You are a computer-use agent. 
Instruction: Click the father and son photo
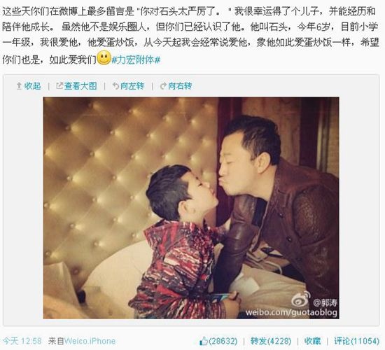point(191,208)
